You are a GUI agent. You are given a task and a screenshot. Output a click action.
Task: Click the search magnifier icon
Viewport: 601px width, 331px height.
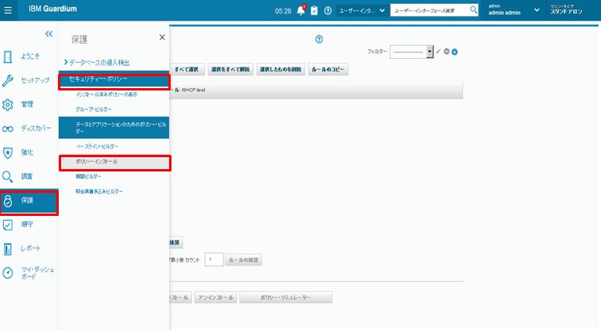pyautogui.click(x=473, y=10)
